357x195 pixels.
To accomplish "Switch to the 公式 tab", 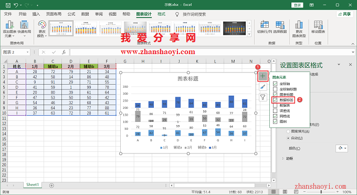I will (71, 14).
